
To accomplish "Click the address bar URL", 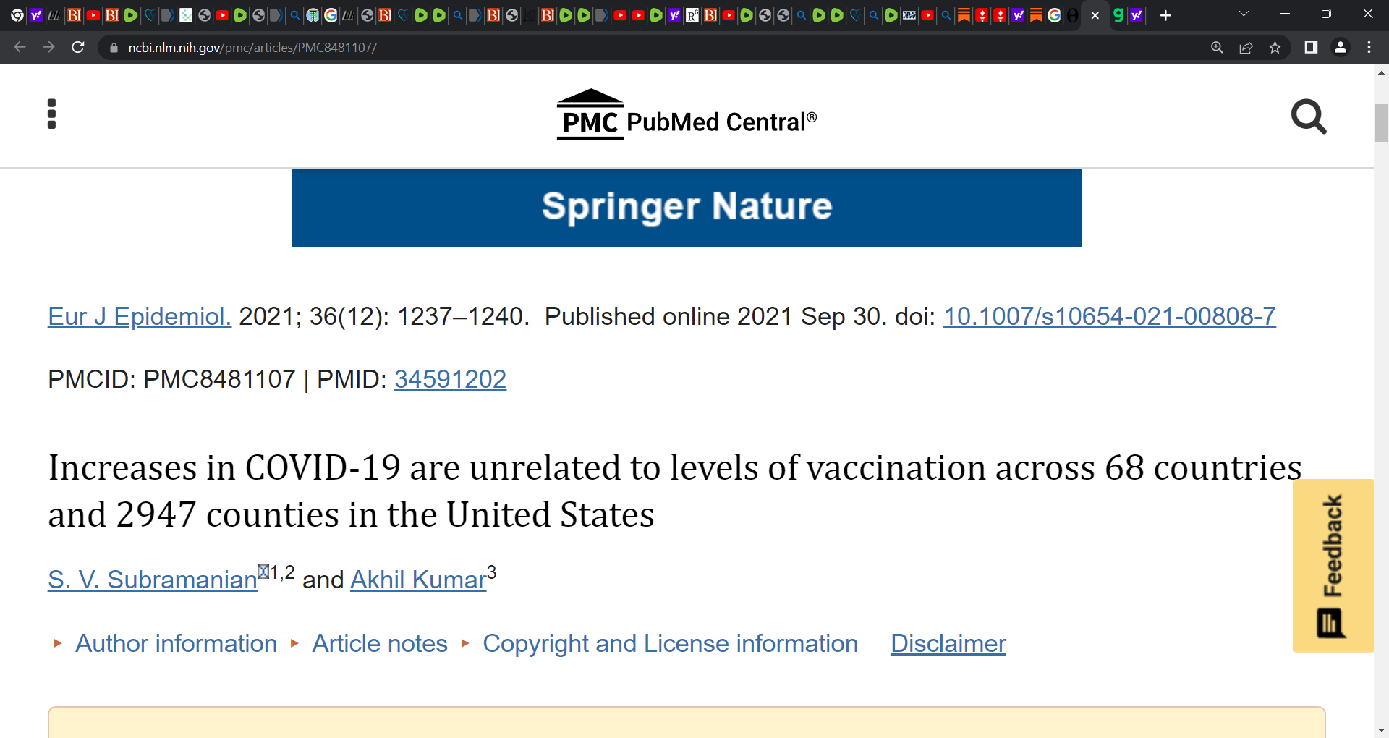I will [x=252, y=48].
